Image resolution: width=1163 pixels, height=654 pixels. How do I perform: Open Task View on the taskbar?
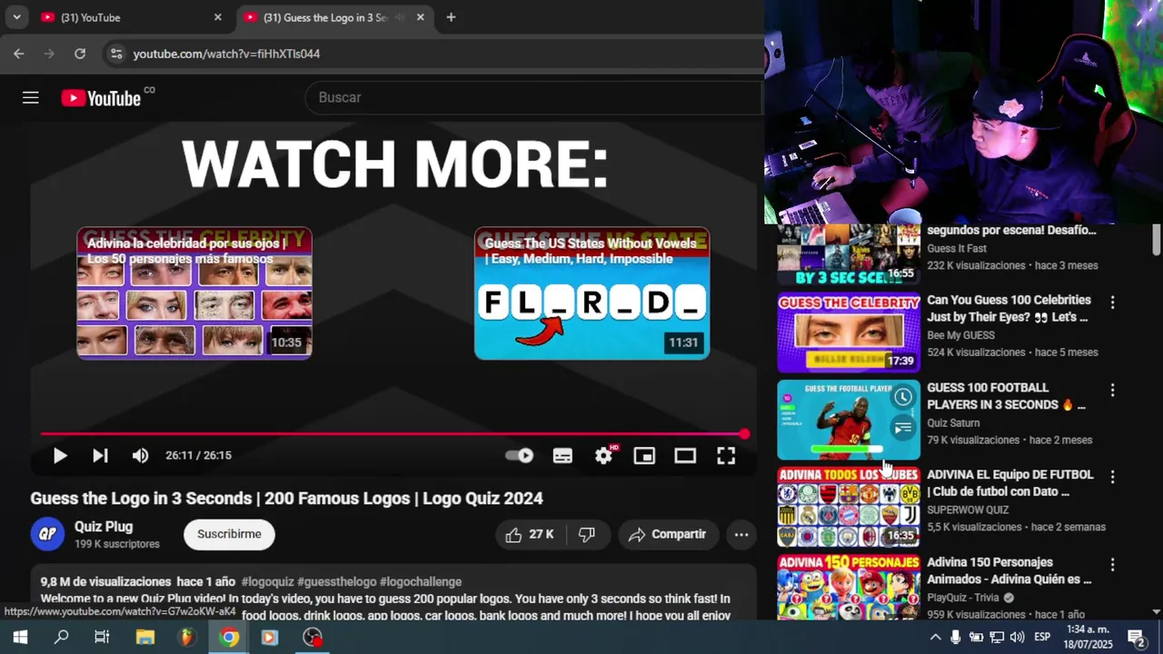click(102, 637)
